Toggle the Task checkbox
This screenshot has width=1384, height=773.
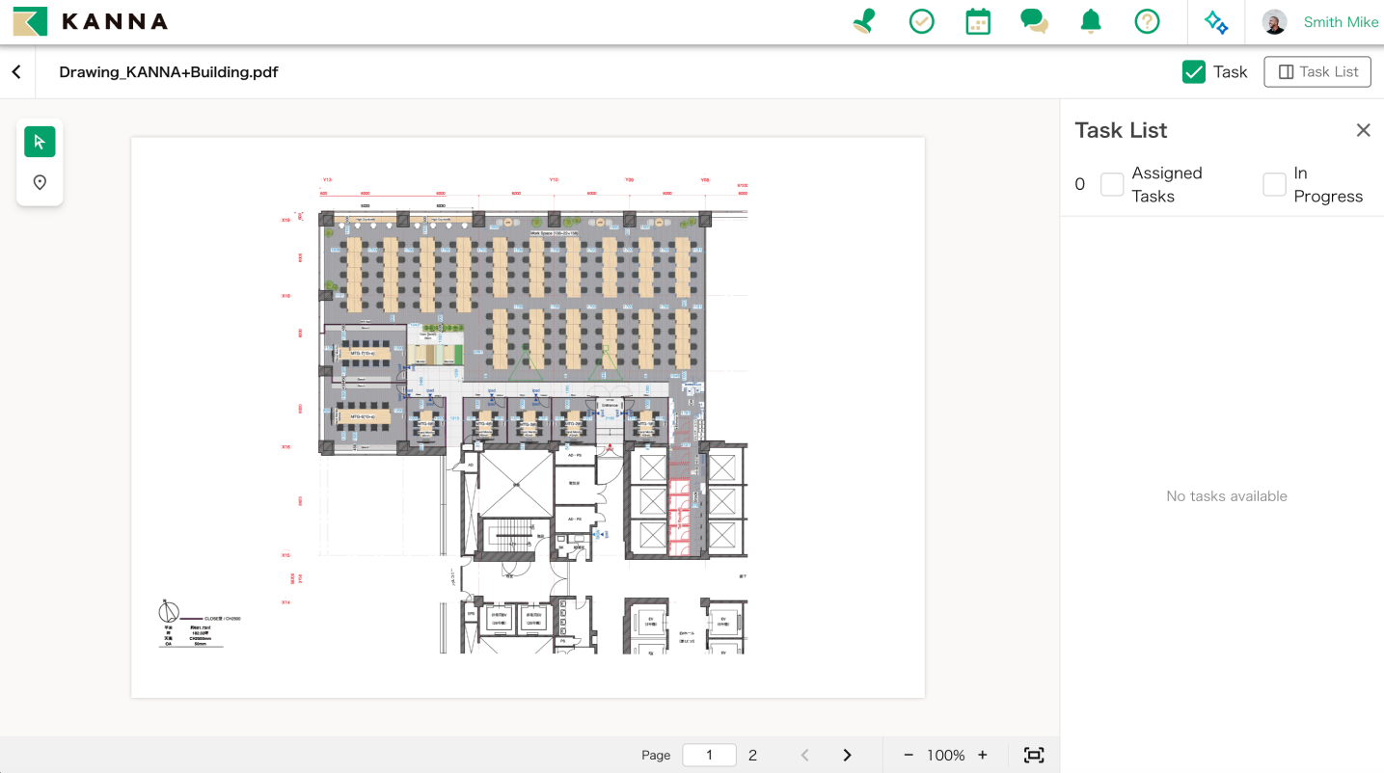point(1194,71)
